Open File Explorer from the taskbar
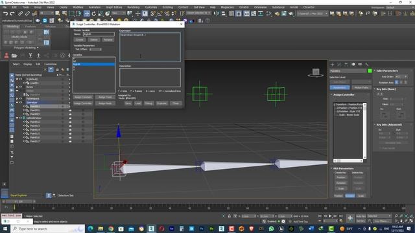This screenshot has width=415, height=233. 101,228
